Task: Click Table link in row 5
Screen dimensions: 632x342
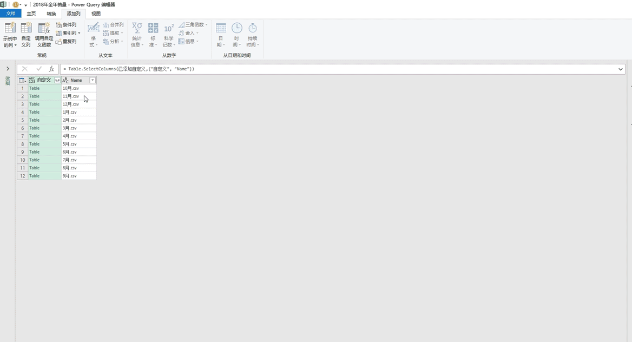Action: 34,120
